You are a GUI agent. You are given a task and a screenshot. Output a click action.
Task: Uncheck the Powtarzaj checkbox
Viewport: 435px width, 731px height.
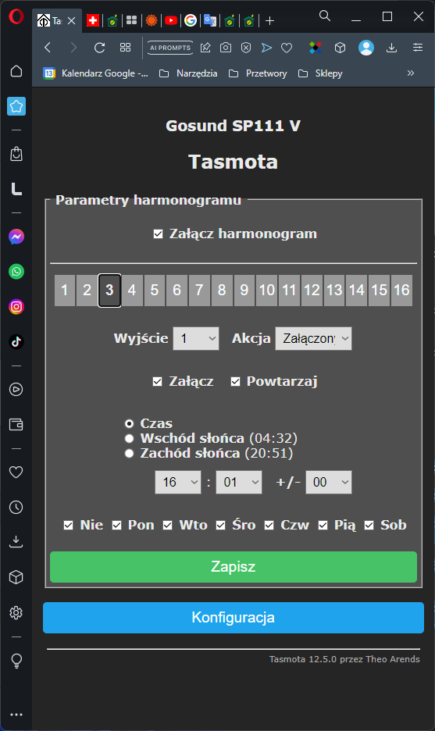(x=235, y=382)
